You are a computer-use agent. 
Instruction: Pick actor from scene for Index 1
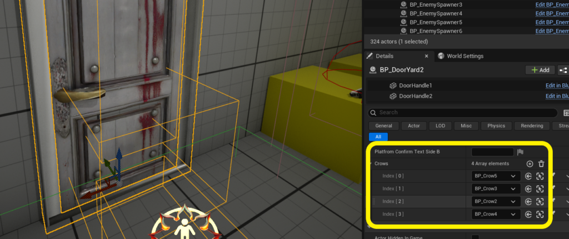pos(540,188)
